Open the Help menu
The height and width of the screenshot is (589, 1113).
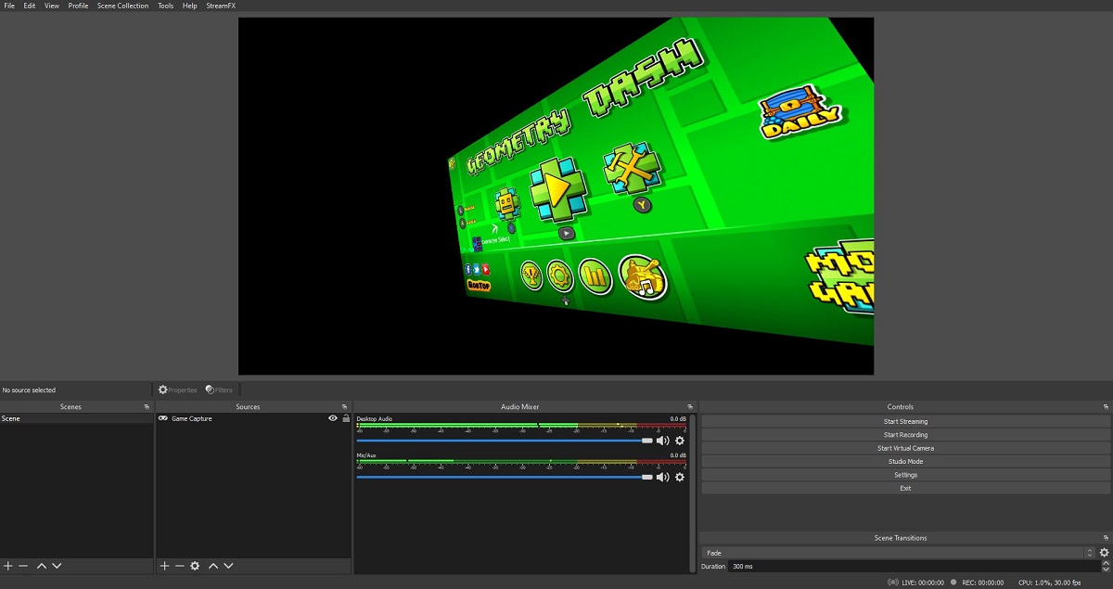point(189,6)
